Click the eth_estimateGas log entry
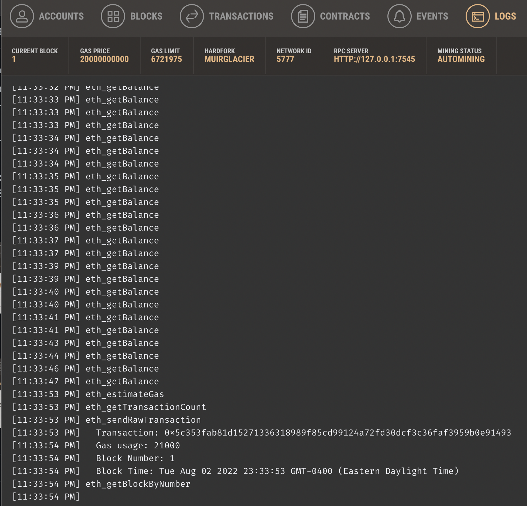Image resolution: width=527 pixels, height=506 pixels. [88, 394]
